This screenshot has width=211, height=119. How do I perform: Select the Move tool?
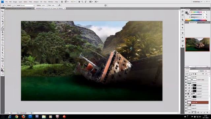click(x=2, y=11)
